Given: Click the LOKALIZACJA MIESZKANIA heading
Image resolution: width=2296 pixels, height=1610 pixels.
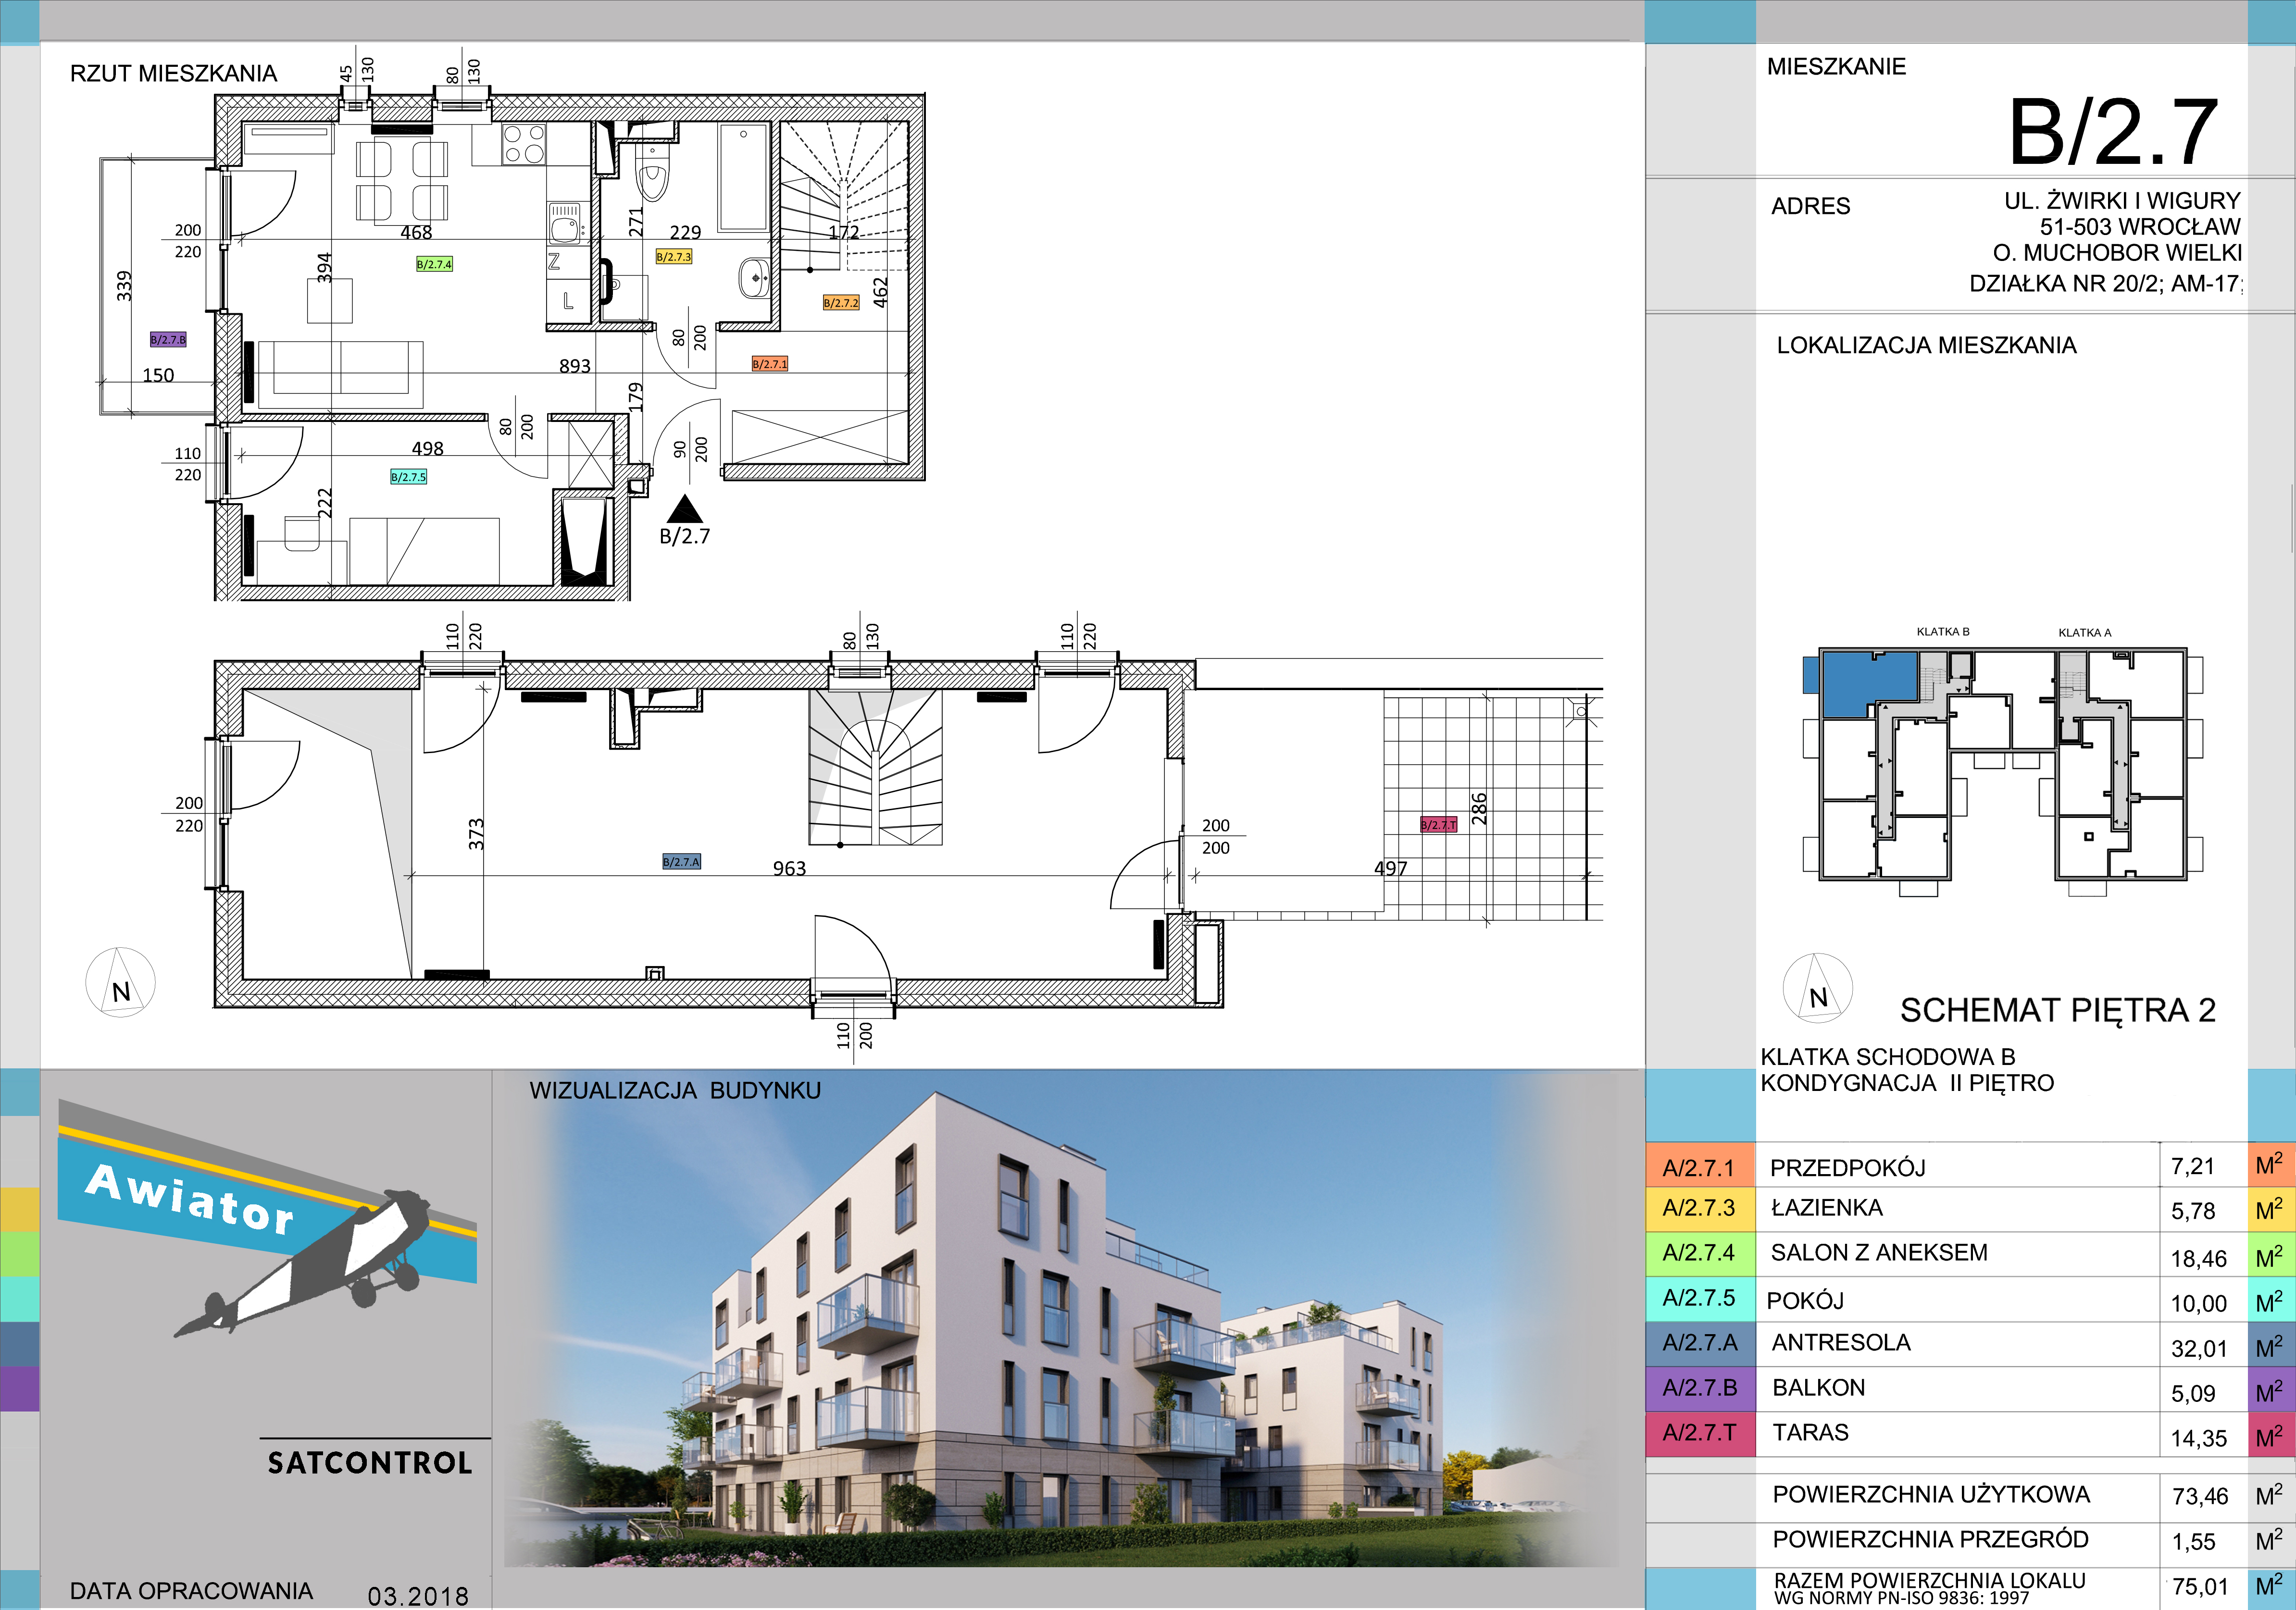Looking at the screenshot, I should 1926,346.
